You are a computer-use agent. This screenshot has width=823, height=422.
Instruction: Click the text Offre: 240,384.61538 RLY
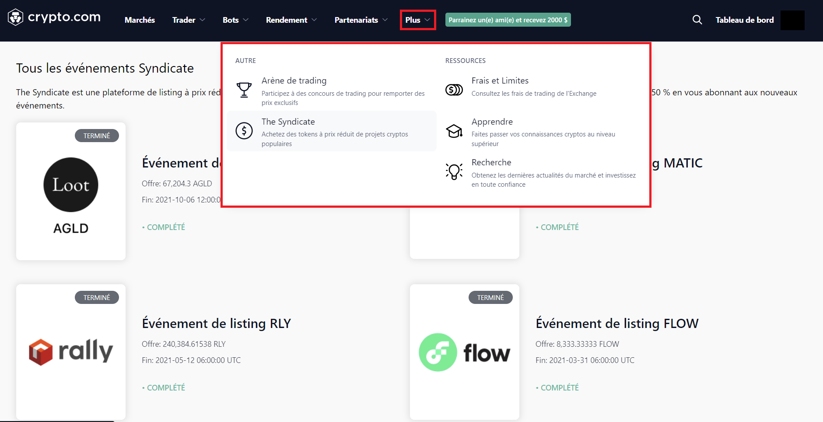point(184,344)
